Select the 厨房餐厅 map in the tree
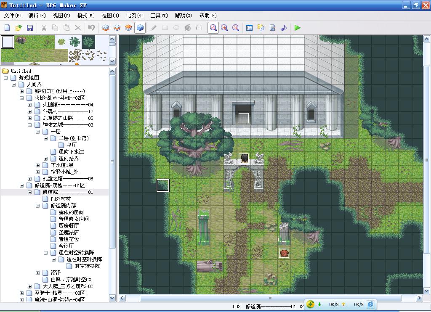The height and width of the screenshot is (312, 431). coord(69,226)
